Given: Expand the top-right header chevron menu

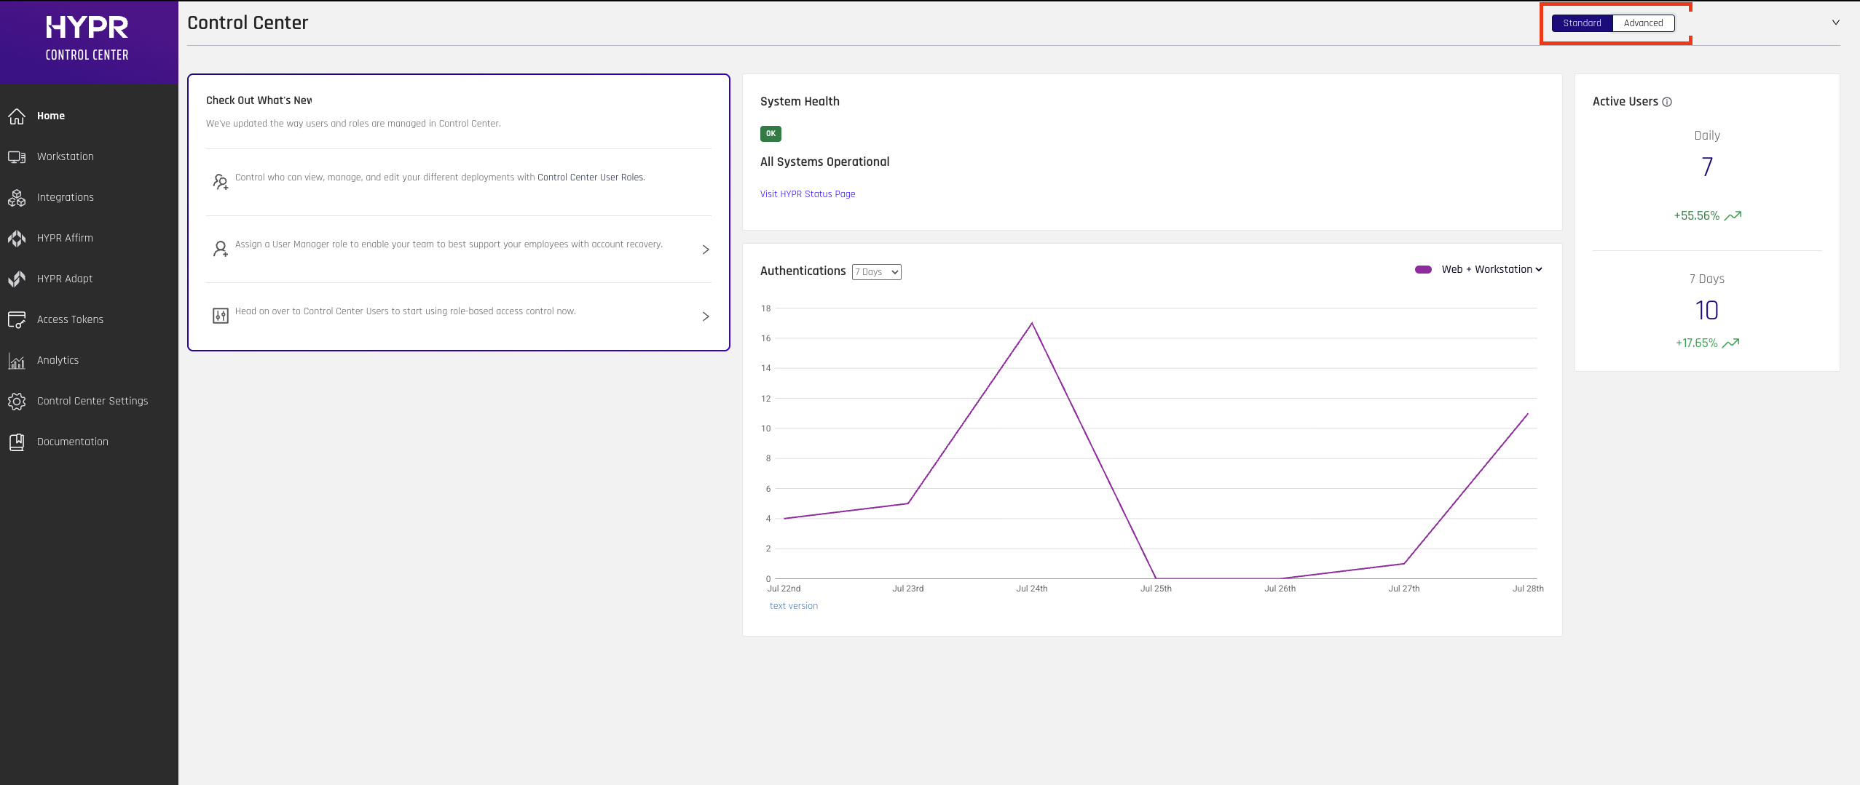Looking at the screenshot, I should tap(1836, 23).
